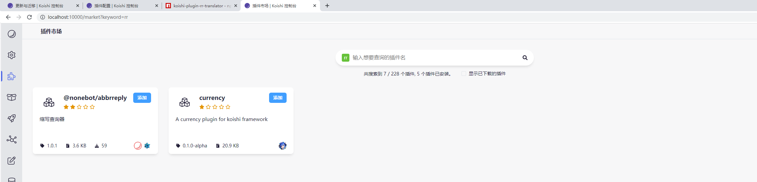Screen dimensions: 757x182
Task: Open the dependencies box icon in sidebar
Action: 12,97
